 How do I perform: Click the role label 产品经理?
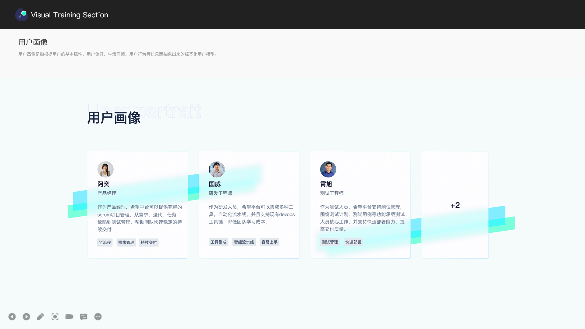(x=107, y=193)
